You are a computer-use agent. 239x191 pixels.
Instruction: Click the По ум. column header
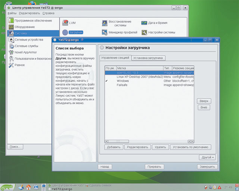point(111,68)
